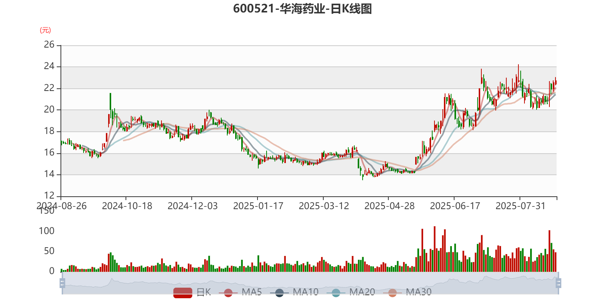Click the 26 price axis label

(49, 45)
